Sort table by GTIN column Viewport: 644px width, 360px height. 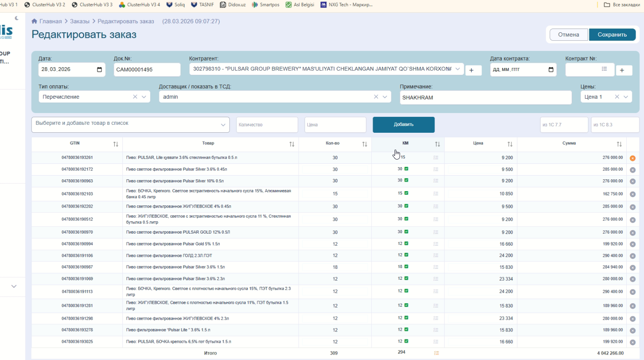point(116,144)
